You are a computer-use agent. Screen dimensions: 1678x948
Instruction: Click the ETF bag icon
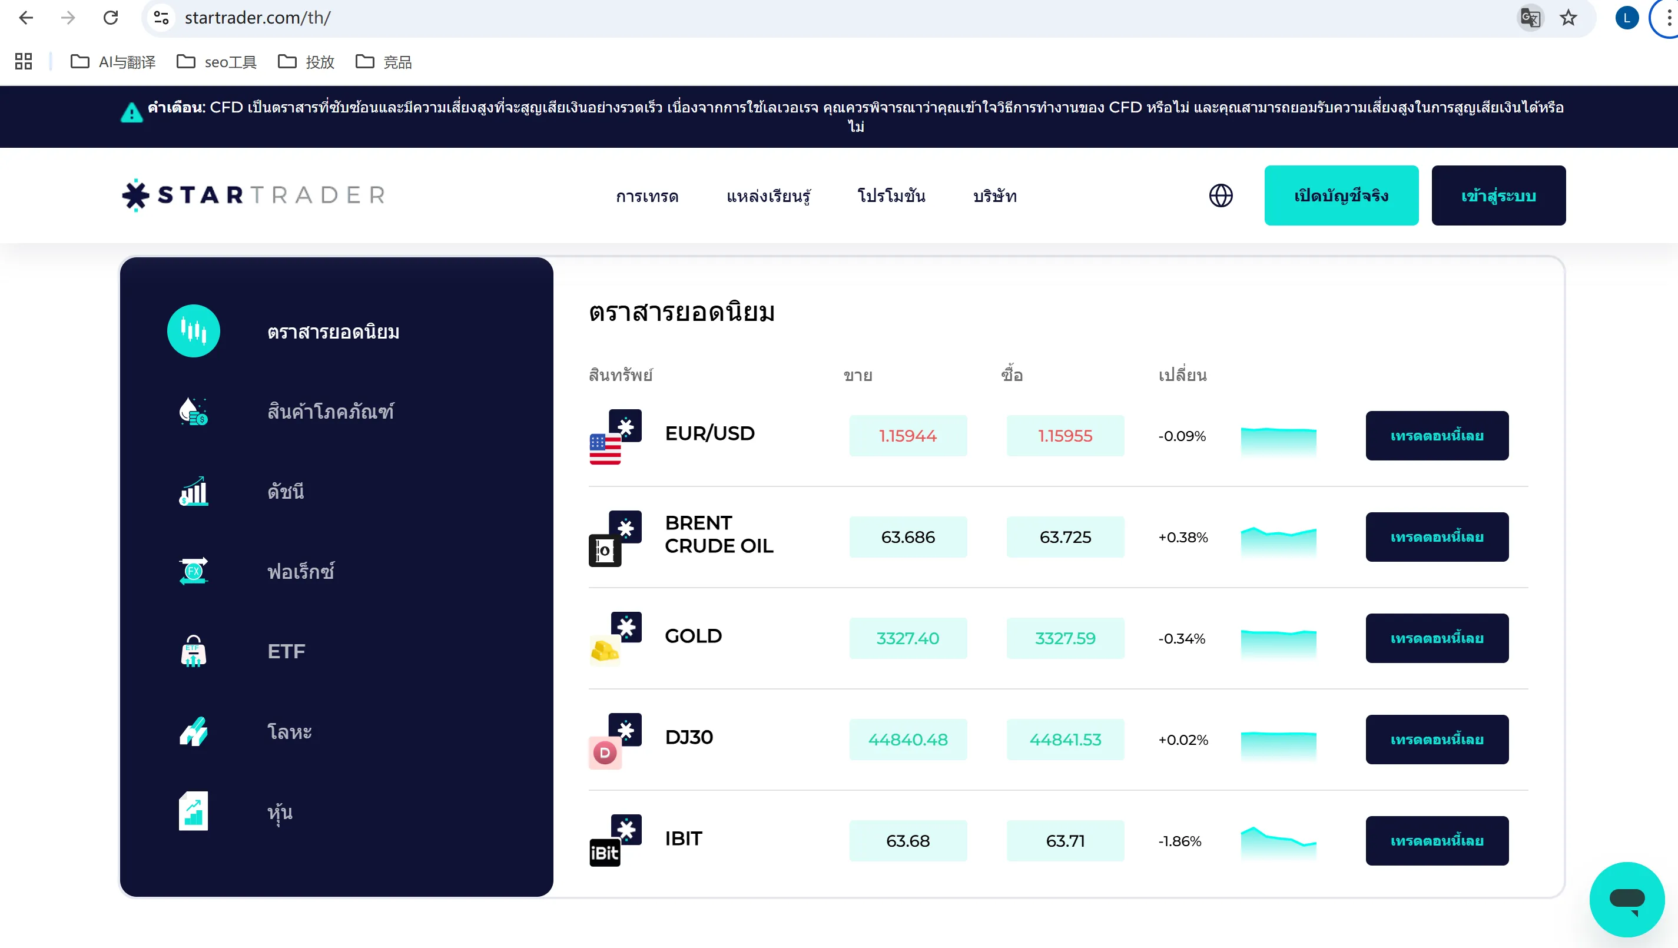[194, 651]
